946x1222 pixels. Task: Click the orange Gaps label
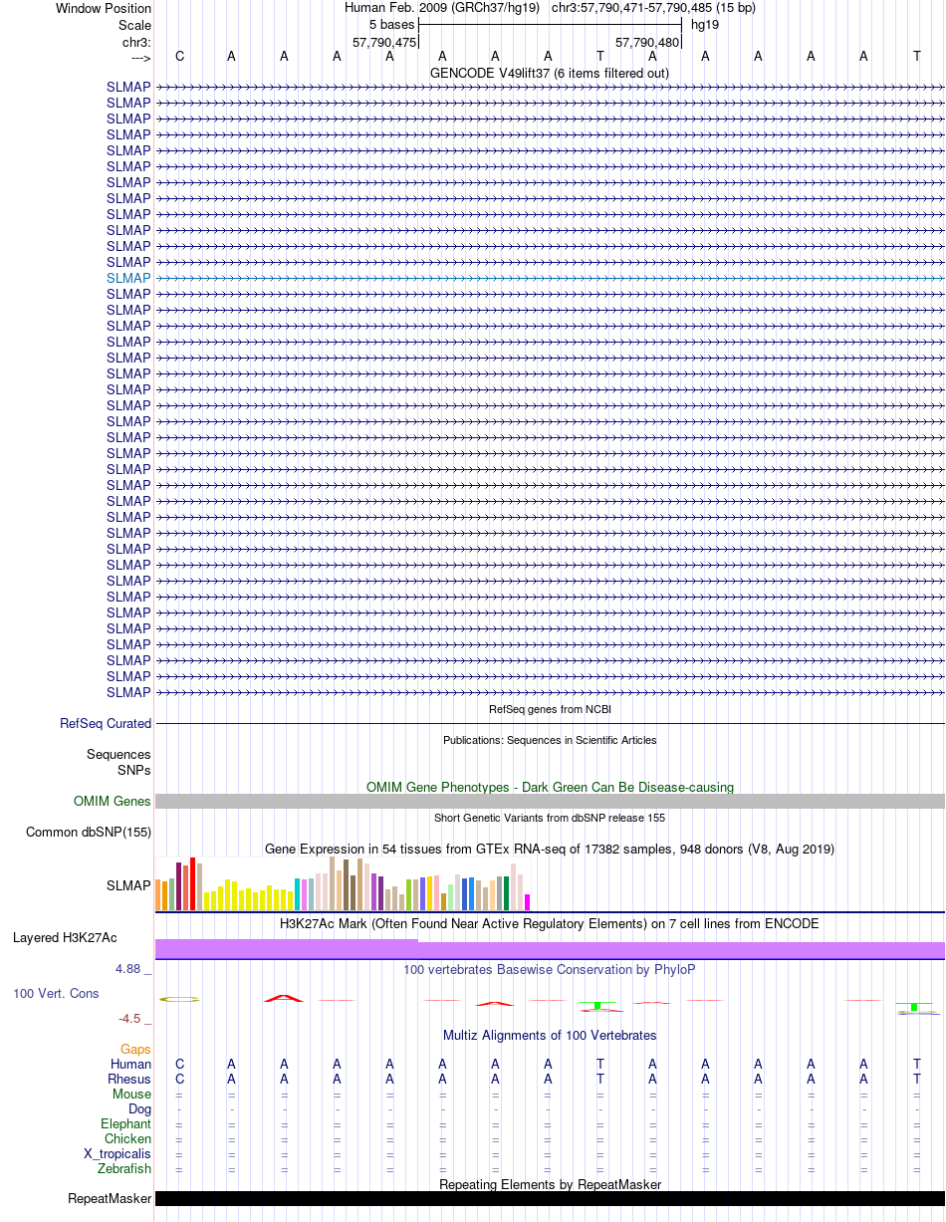(x=135, y=1050)
